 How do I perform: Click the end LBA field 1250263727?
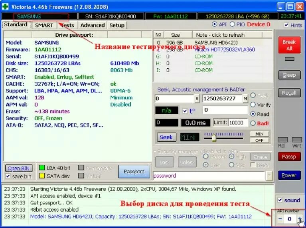pyautogui.click(x=223, y=99)
